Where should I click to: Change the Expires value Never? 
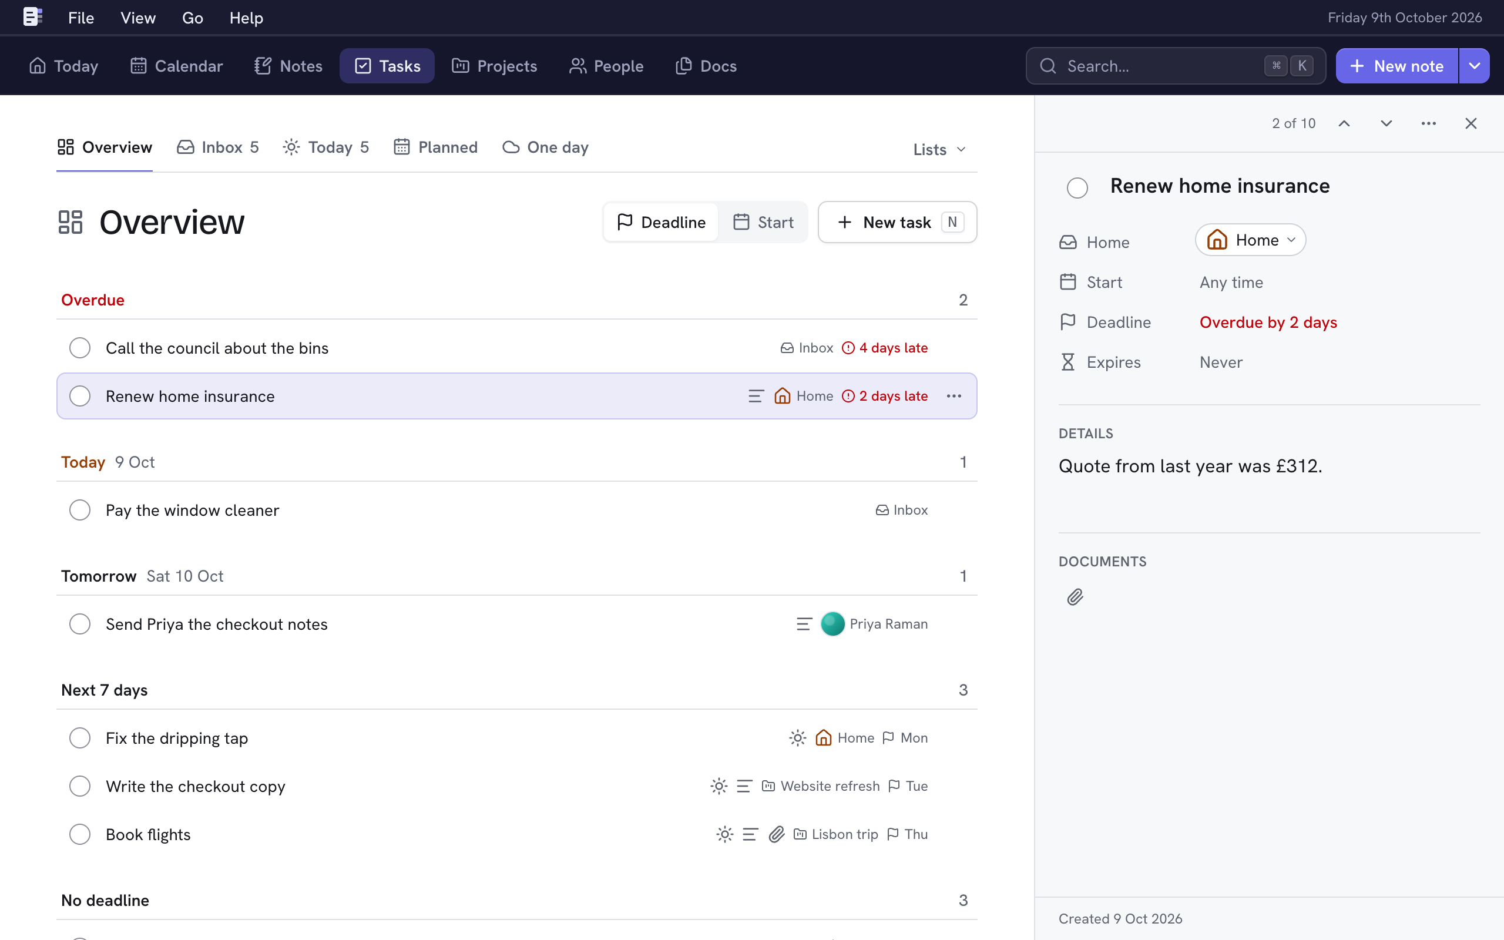click(1221, 362)
